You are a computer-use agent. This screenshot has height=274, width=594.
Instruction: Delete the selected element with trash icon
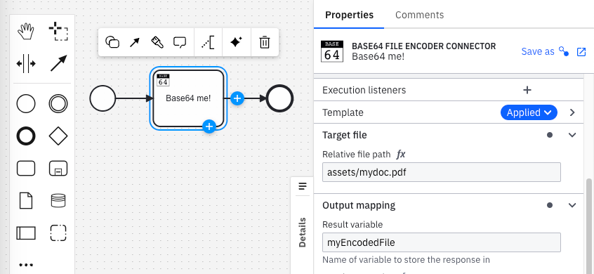pyautogui.click(x=265, y=42)
